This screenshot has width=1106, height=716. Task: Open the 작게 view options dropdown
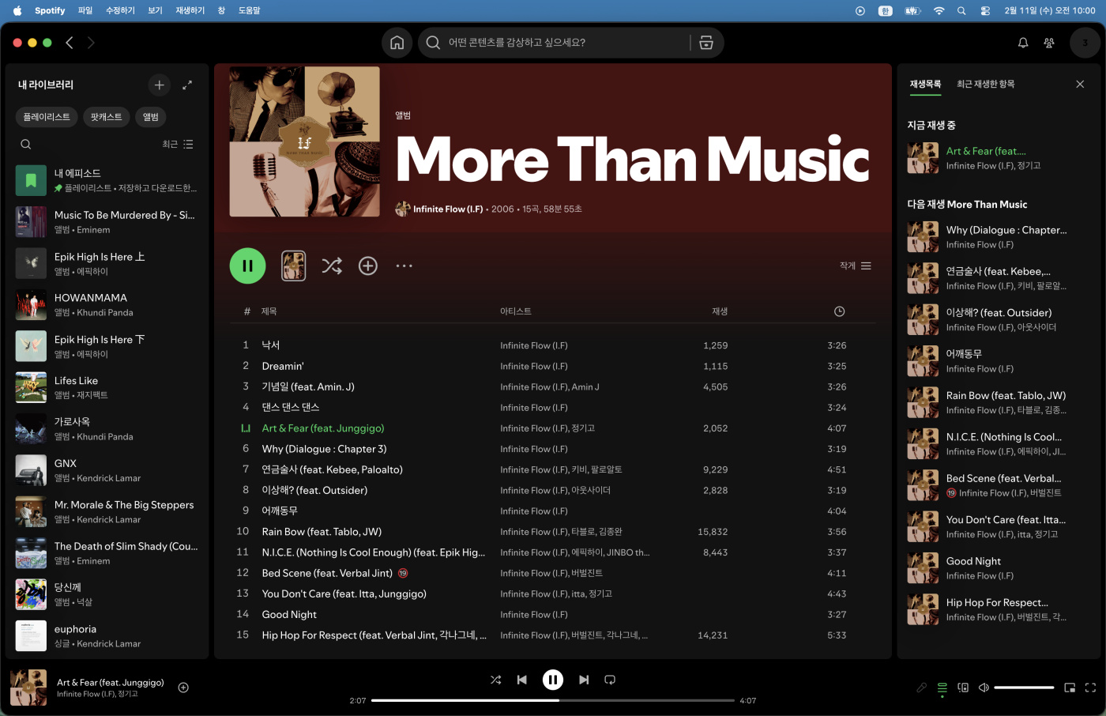tap(856, 266)
